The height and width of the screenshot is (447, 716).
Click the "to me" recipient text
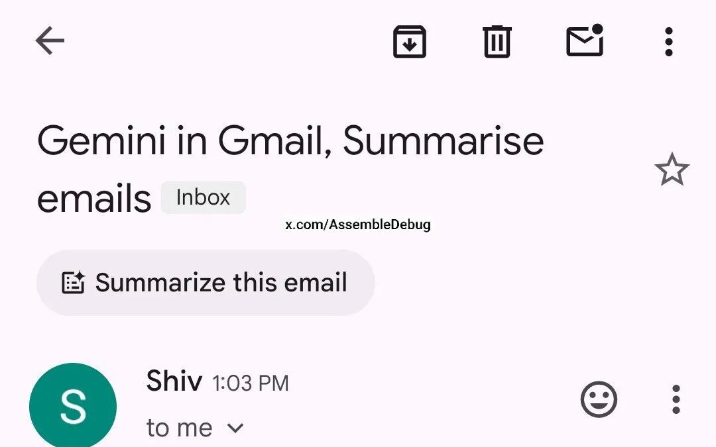click(179, 428)
